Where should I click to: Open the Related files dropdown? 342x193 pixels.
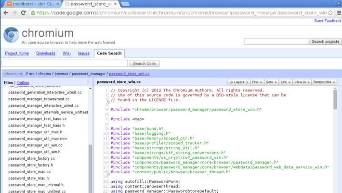tap(324, 82)
